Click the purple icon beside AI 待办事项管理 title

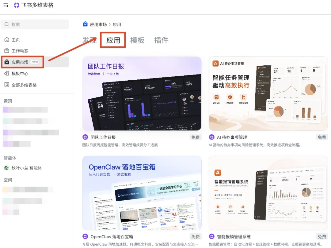click(211, 137)
